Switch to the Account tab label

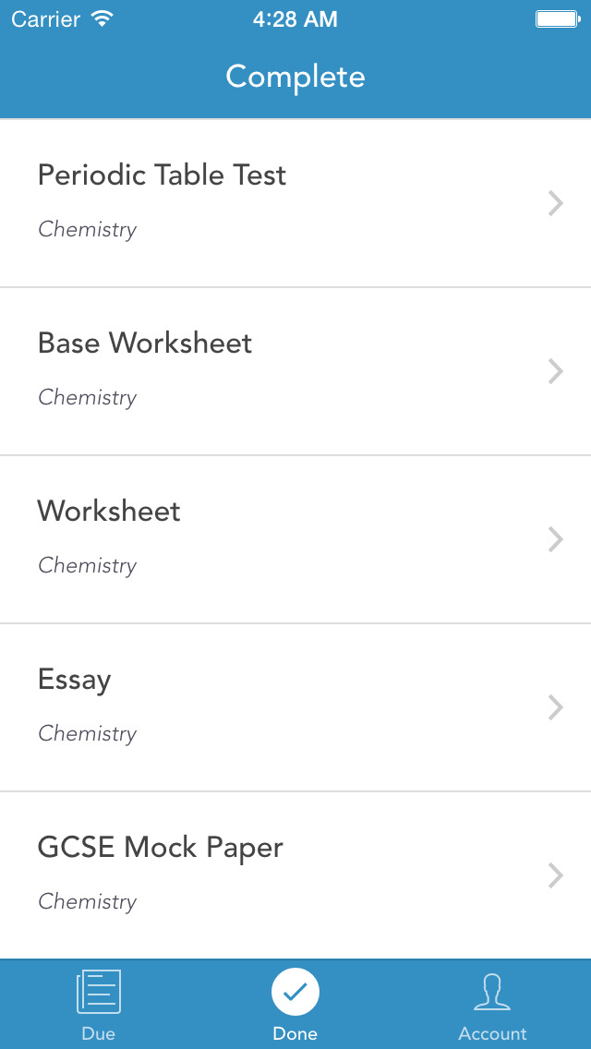pyautogui.click(x=492, y=1033)
